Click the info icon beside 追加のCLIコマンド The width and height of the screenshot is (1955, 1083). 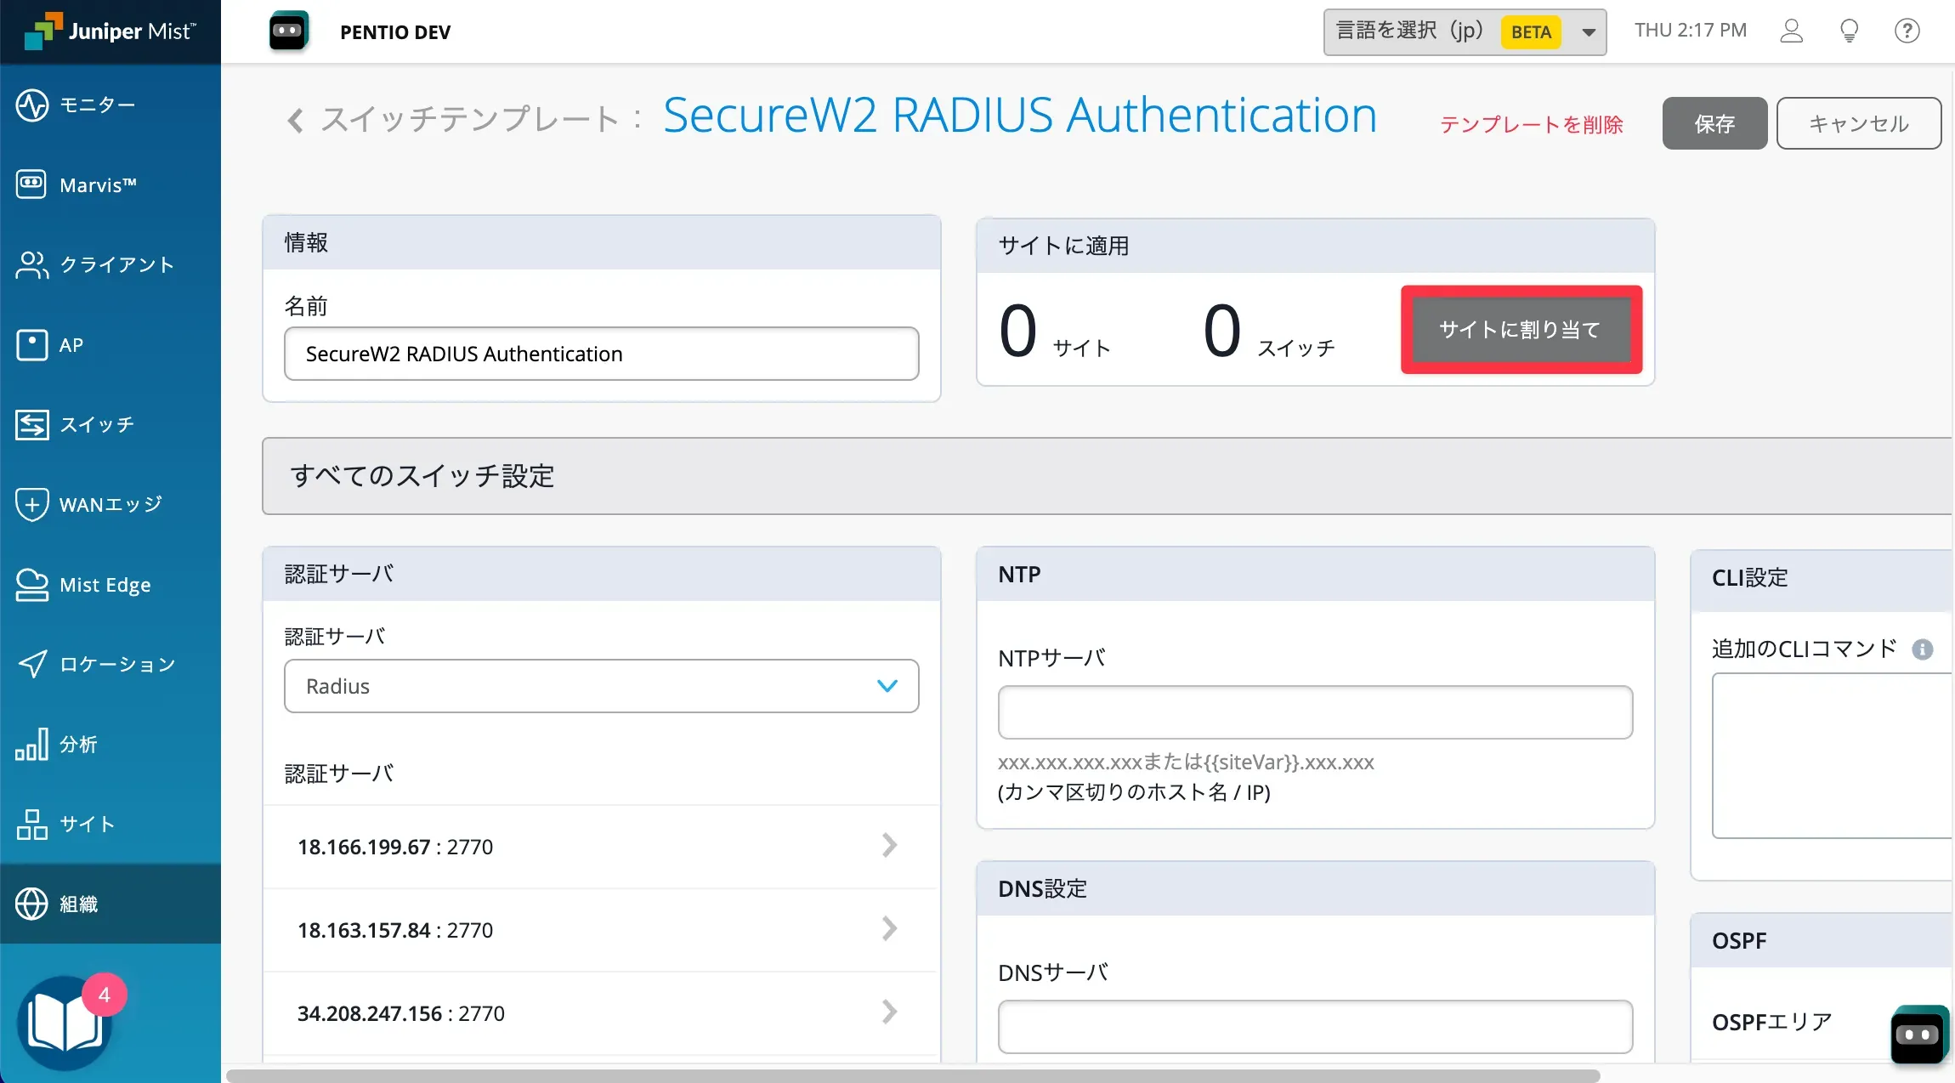[x=1922, y=649]
